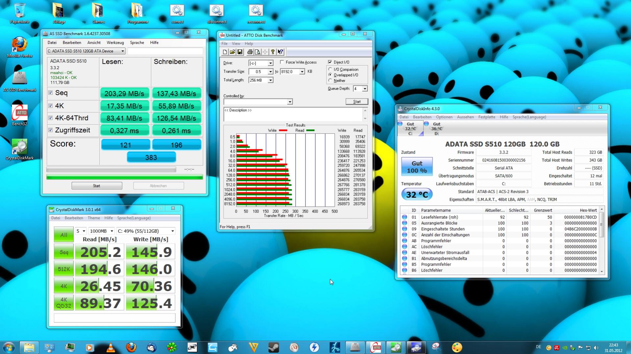
Task: Toggle the Direct I/O checkbox
Action: pyautogui.click(x=330, y=62)
